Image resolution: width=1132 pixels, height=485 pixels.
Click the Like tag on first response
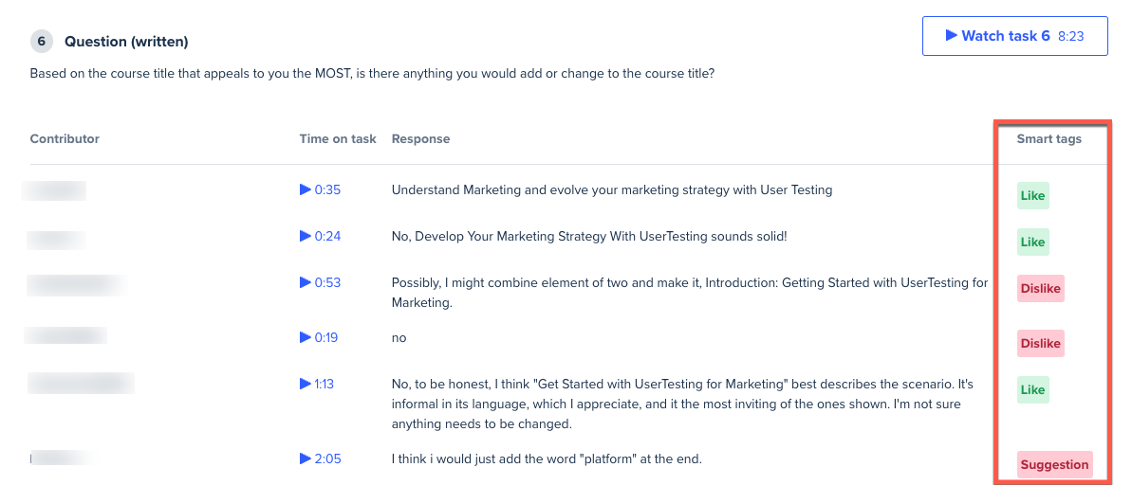pos(1032,196)
